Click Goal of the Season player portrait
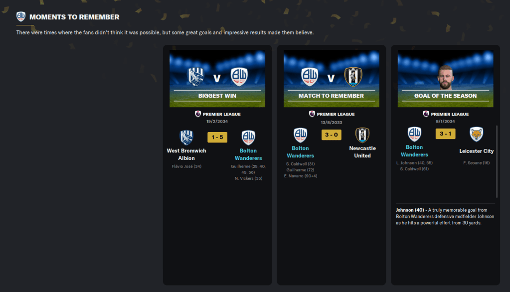510x292 pixels. [x=445, y=77]
